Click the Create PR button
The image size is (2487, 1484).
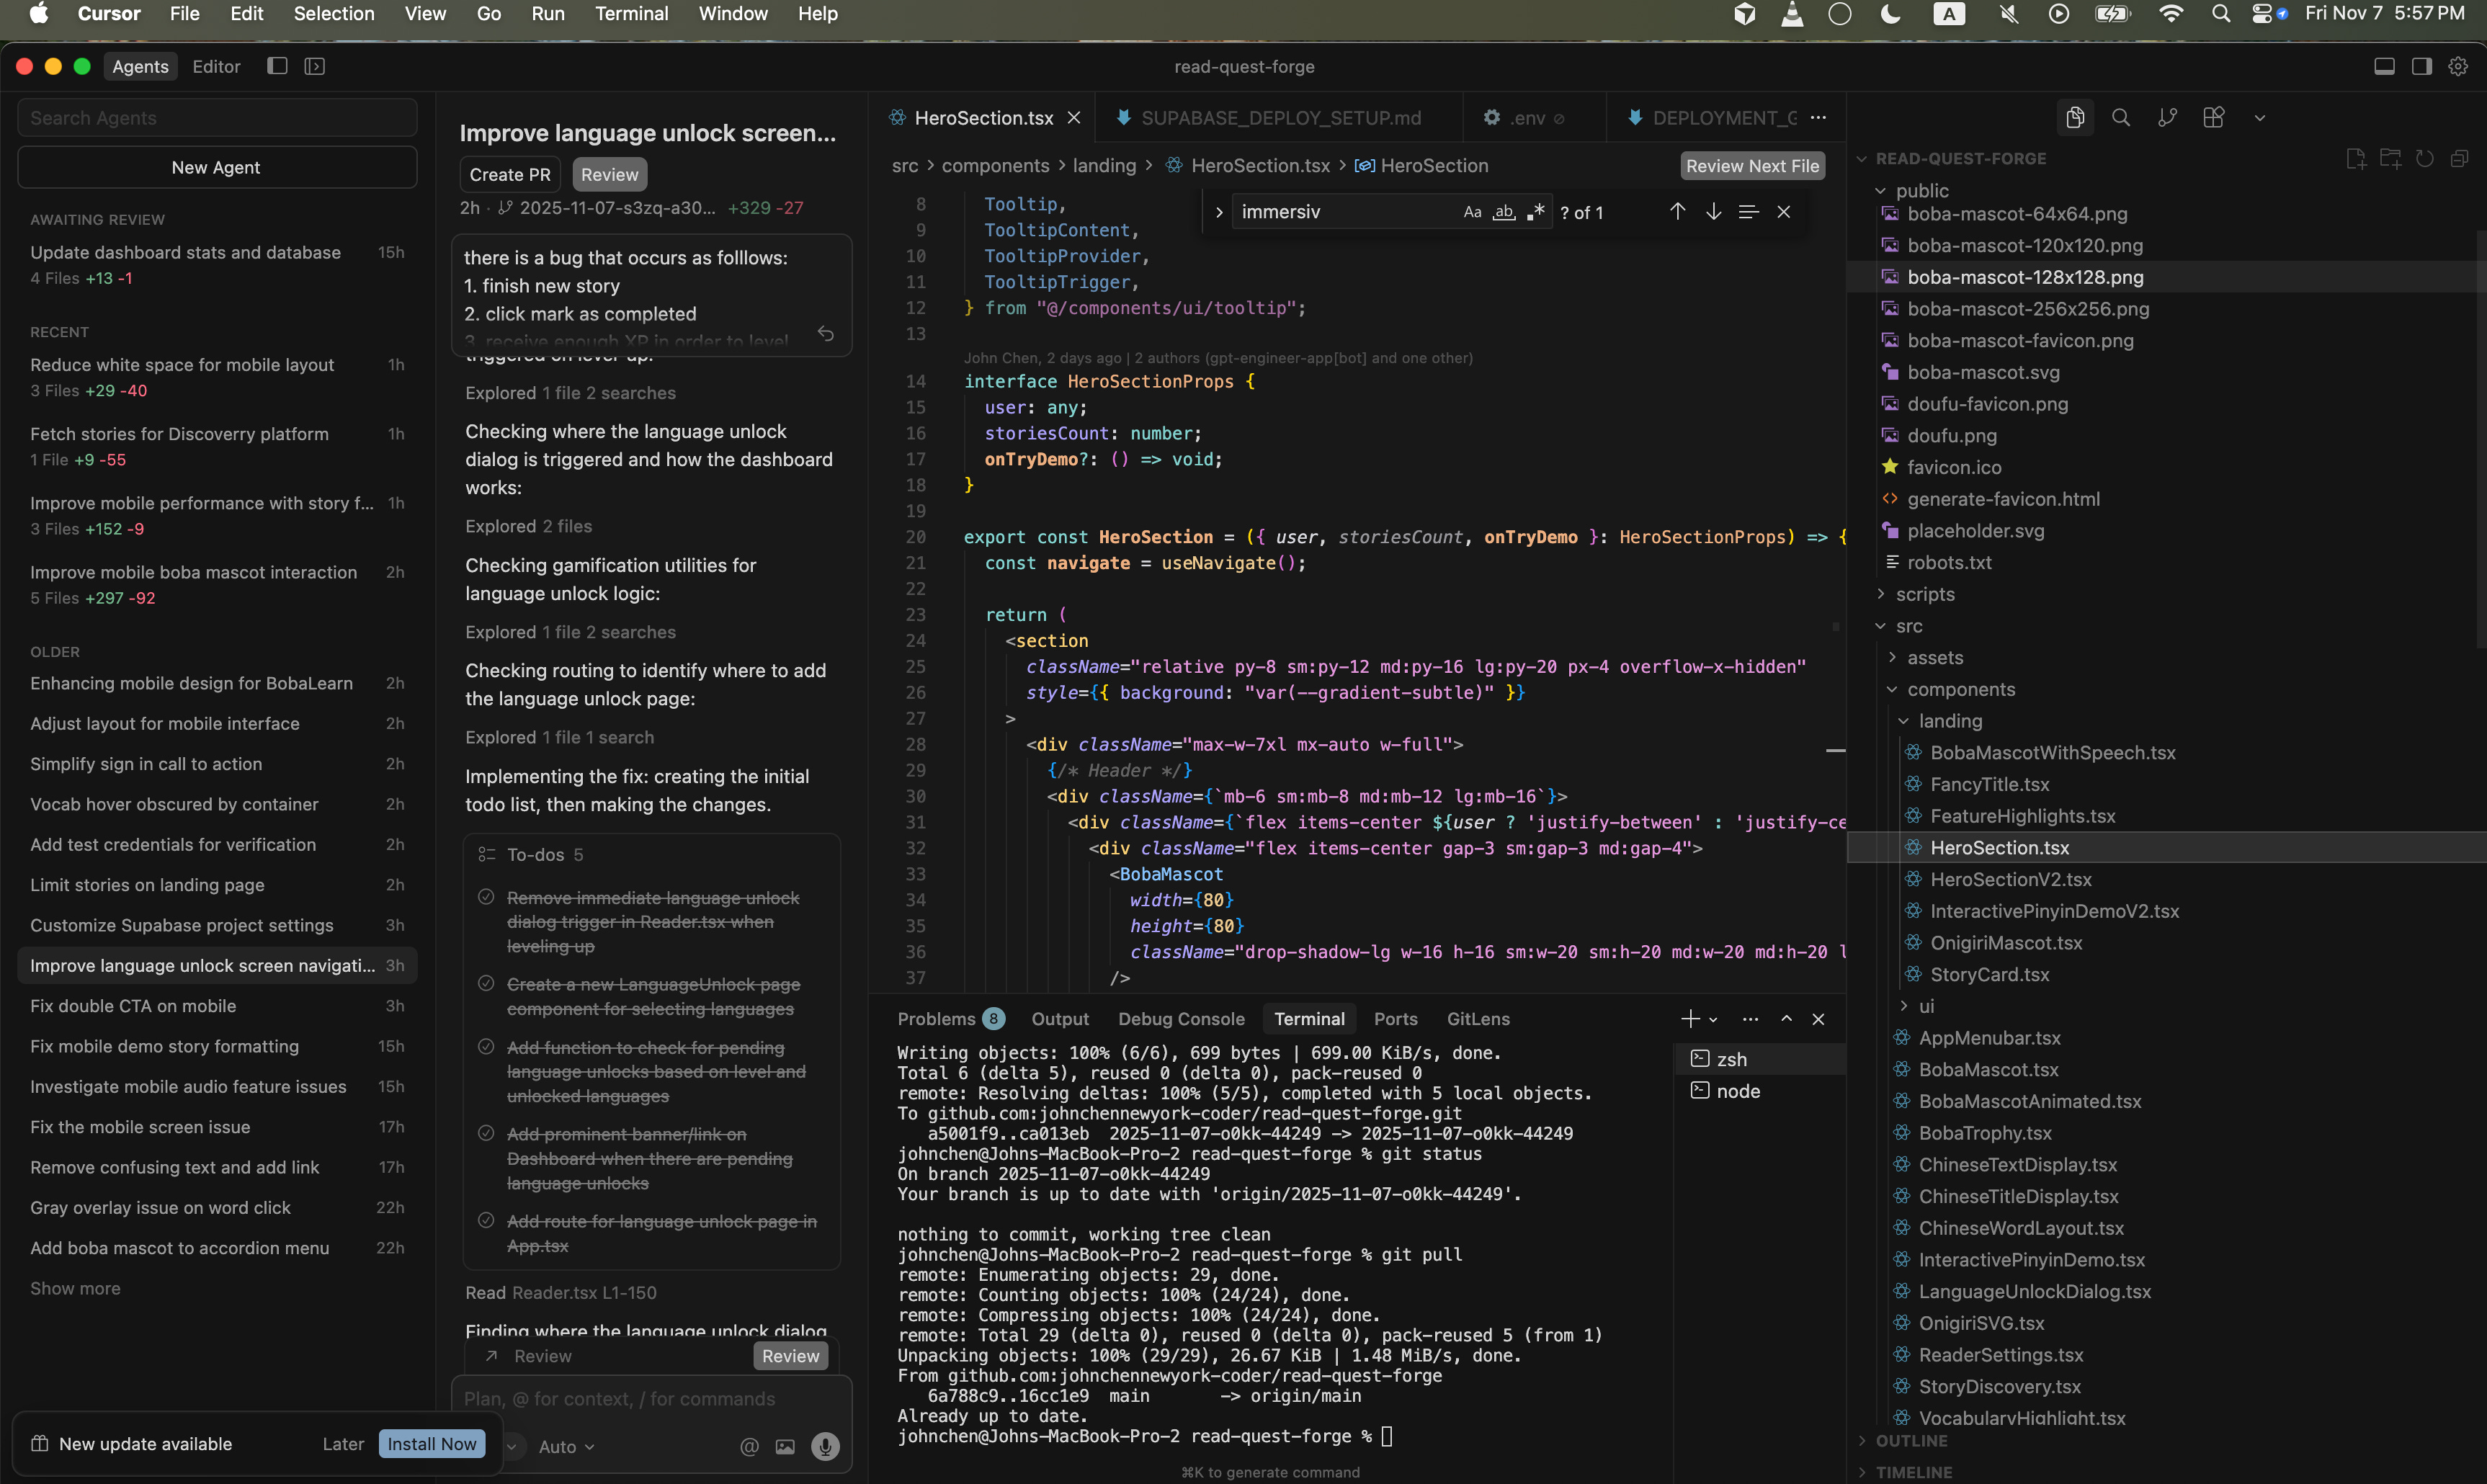(x=510, y=174)
